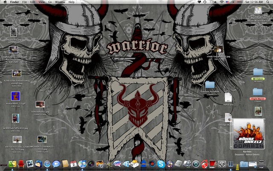Open Photo Booth from the Dock
Screen dimensions: 273x171
(x=213, y=164)
